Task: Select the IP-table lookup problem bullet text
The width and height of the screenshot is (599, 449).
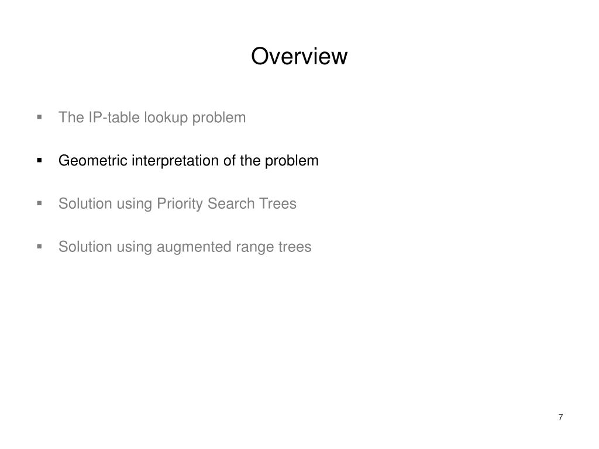Action: pos(152,118)
